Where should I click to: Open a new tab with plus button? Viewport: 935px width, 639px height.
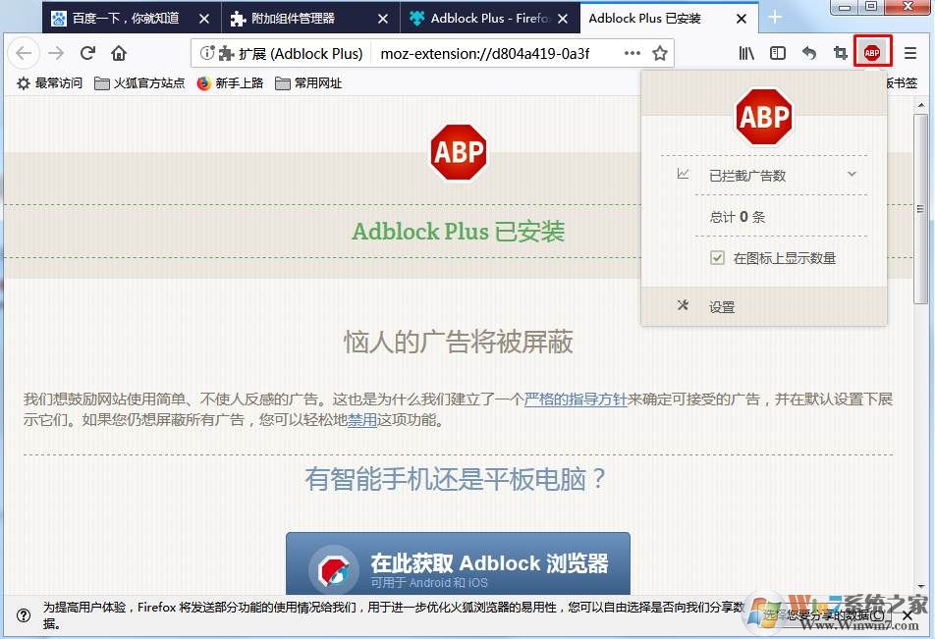click(x=775, y=18)
